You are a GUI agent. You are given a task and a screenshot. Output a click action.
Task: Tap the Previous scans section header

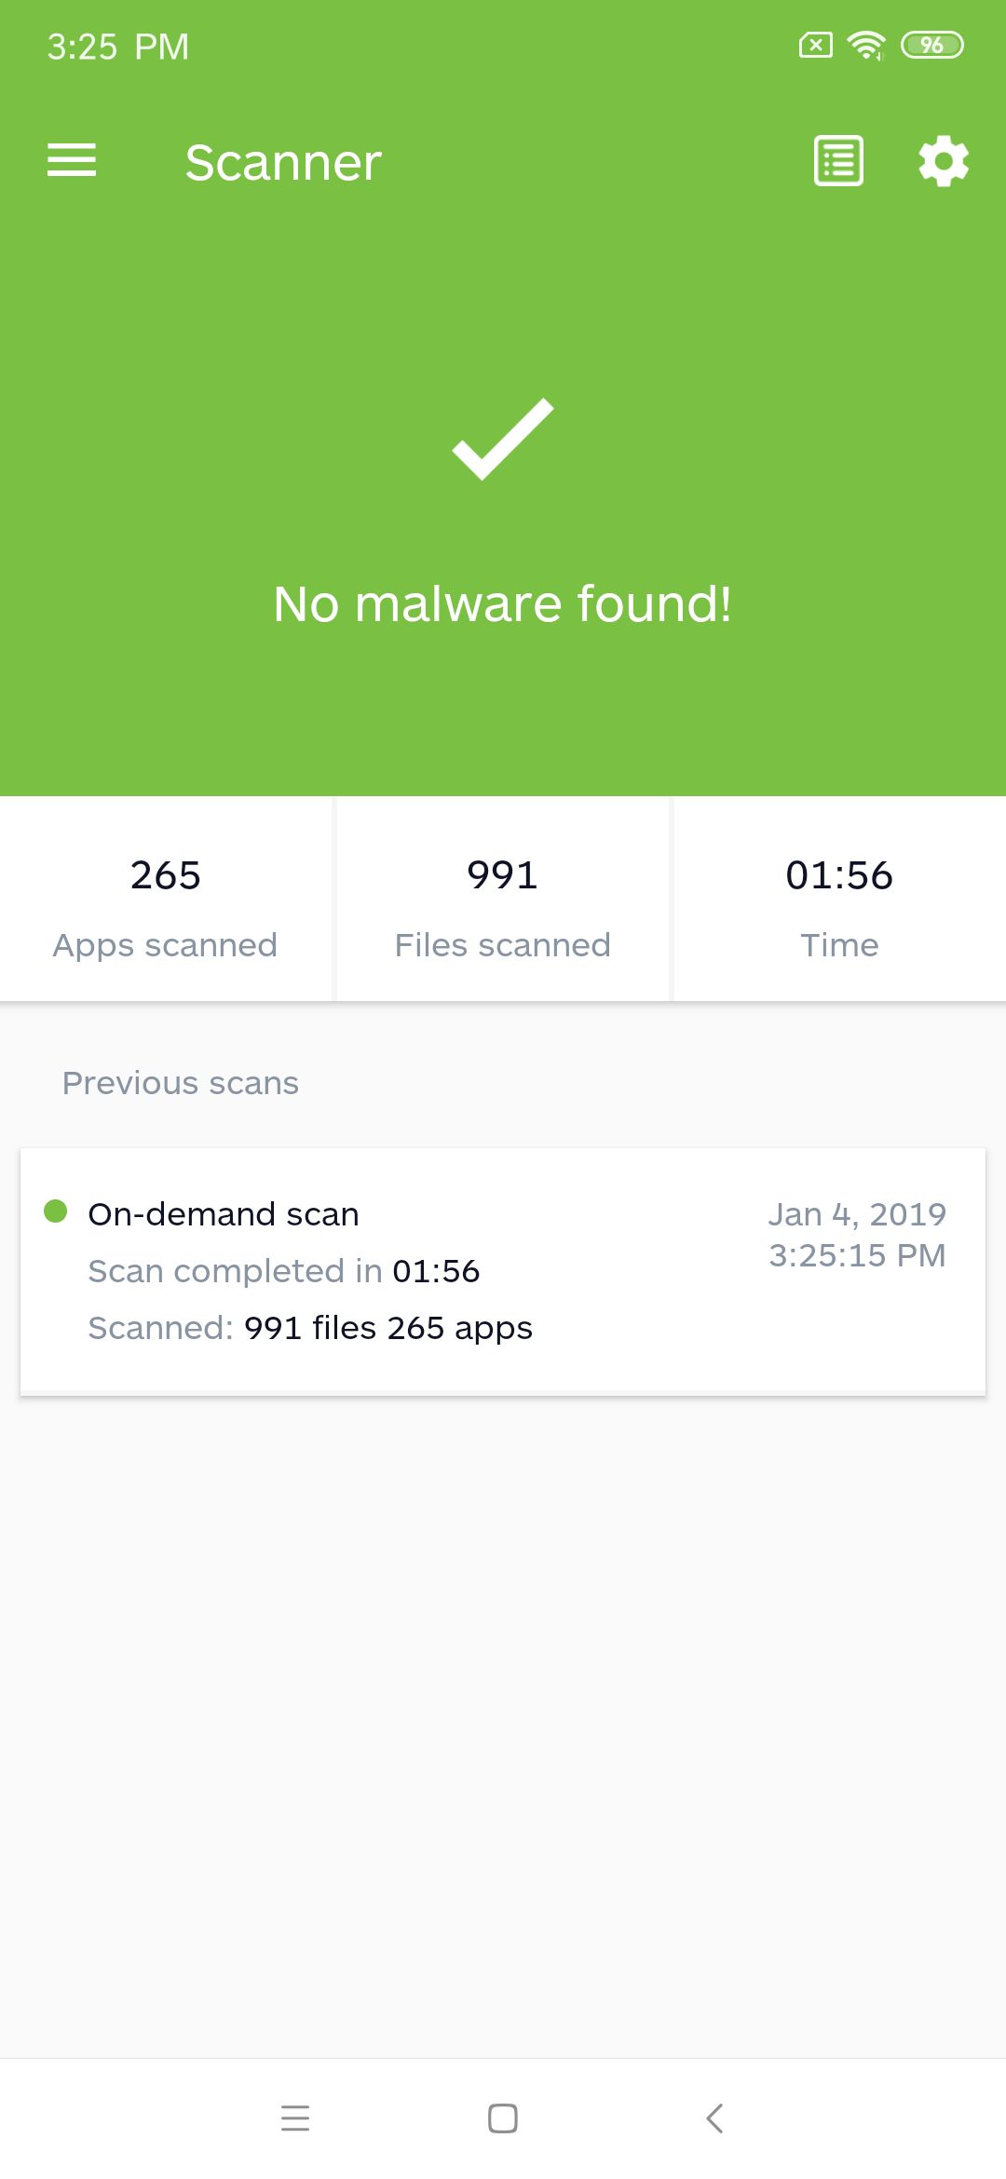pyautogui.click(x=181, y=1083)
